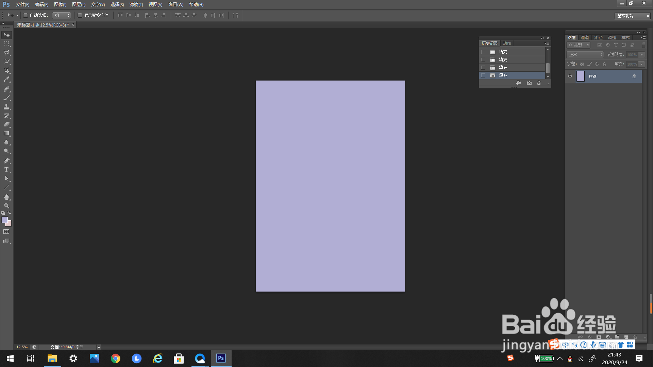Hide the 背景 layer with eye icon
Image resolution: width=653 pixels, height=367 pixels.
[x=570, y=76]
